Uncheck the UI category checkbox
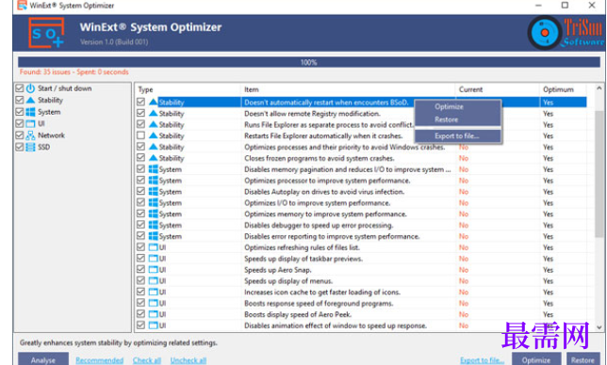This screenshot has height=365, width=607. 20,123
